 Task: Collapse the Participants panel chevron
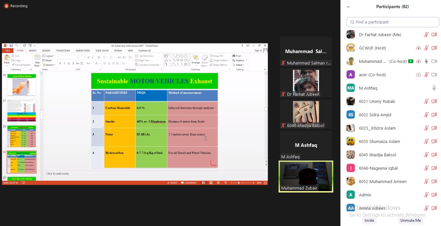pyautogui.click(x=348, y=7)
